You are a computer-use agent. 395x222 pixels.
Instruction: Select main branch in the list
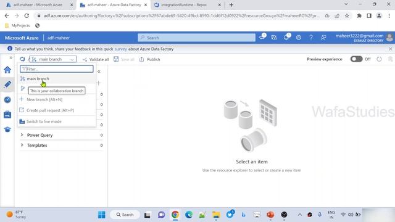pyautogui.click(x=57, y=78)
